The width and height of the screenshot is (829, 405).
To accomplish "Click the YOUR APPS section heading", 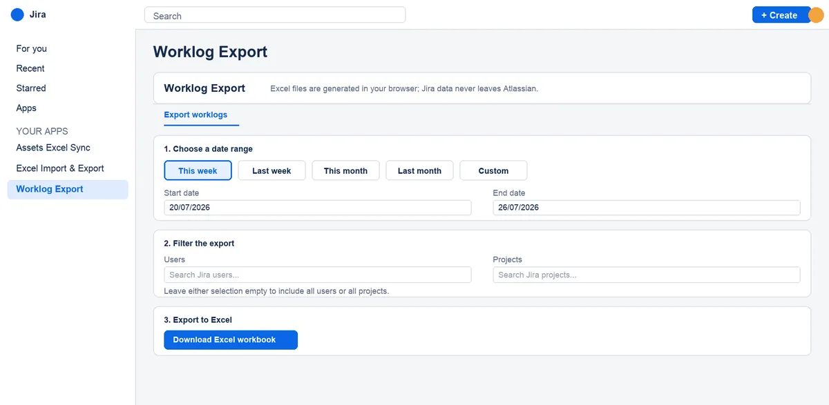I will (42, 131).
